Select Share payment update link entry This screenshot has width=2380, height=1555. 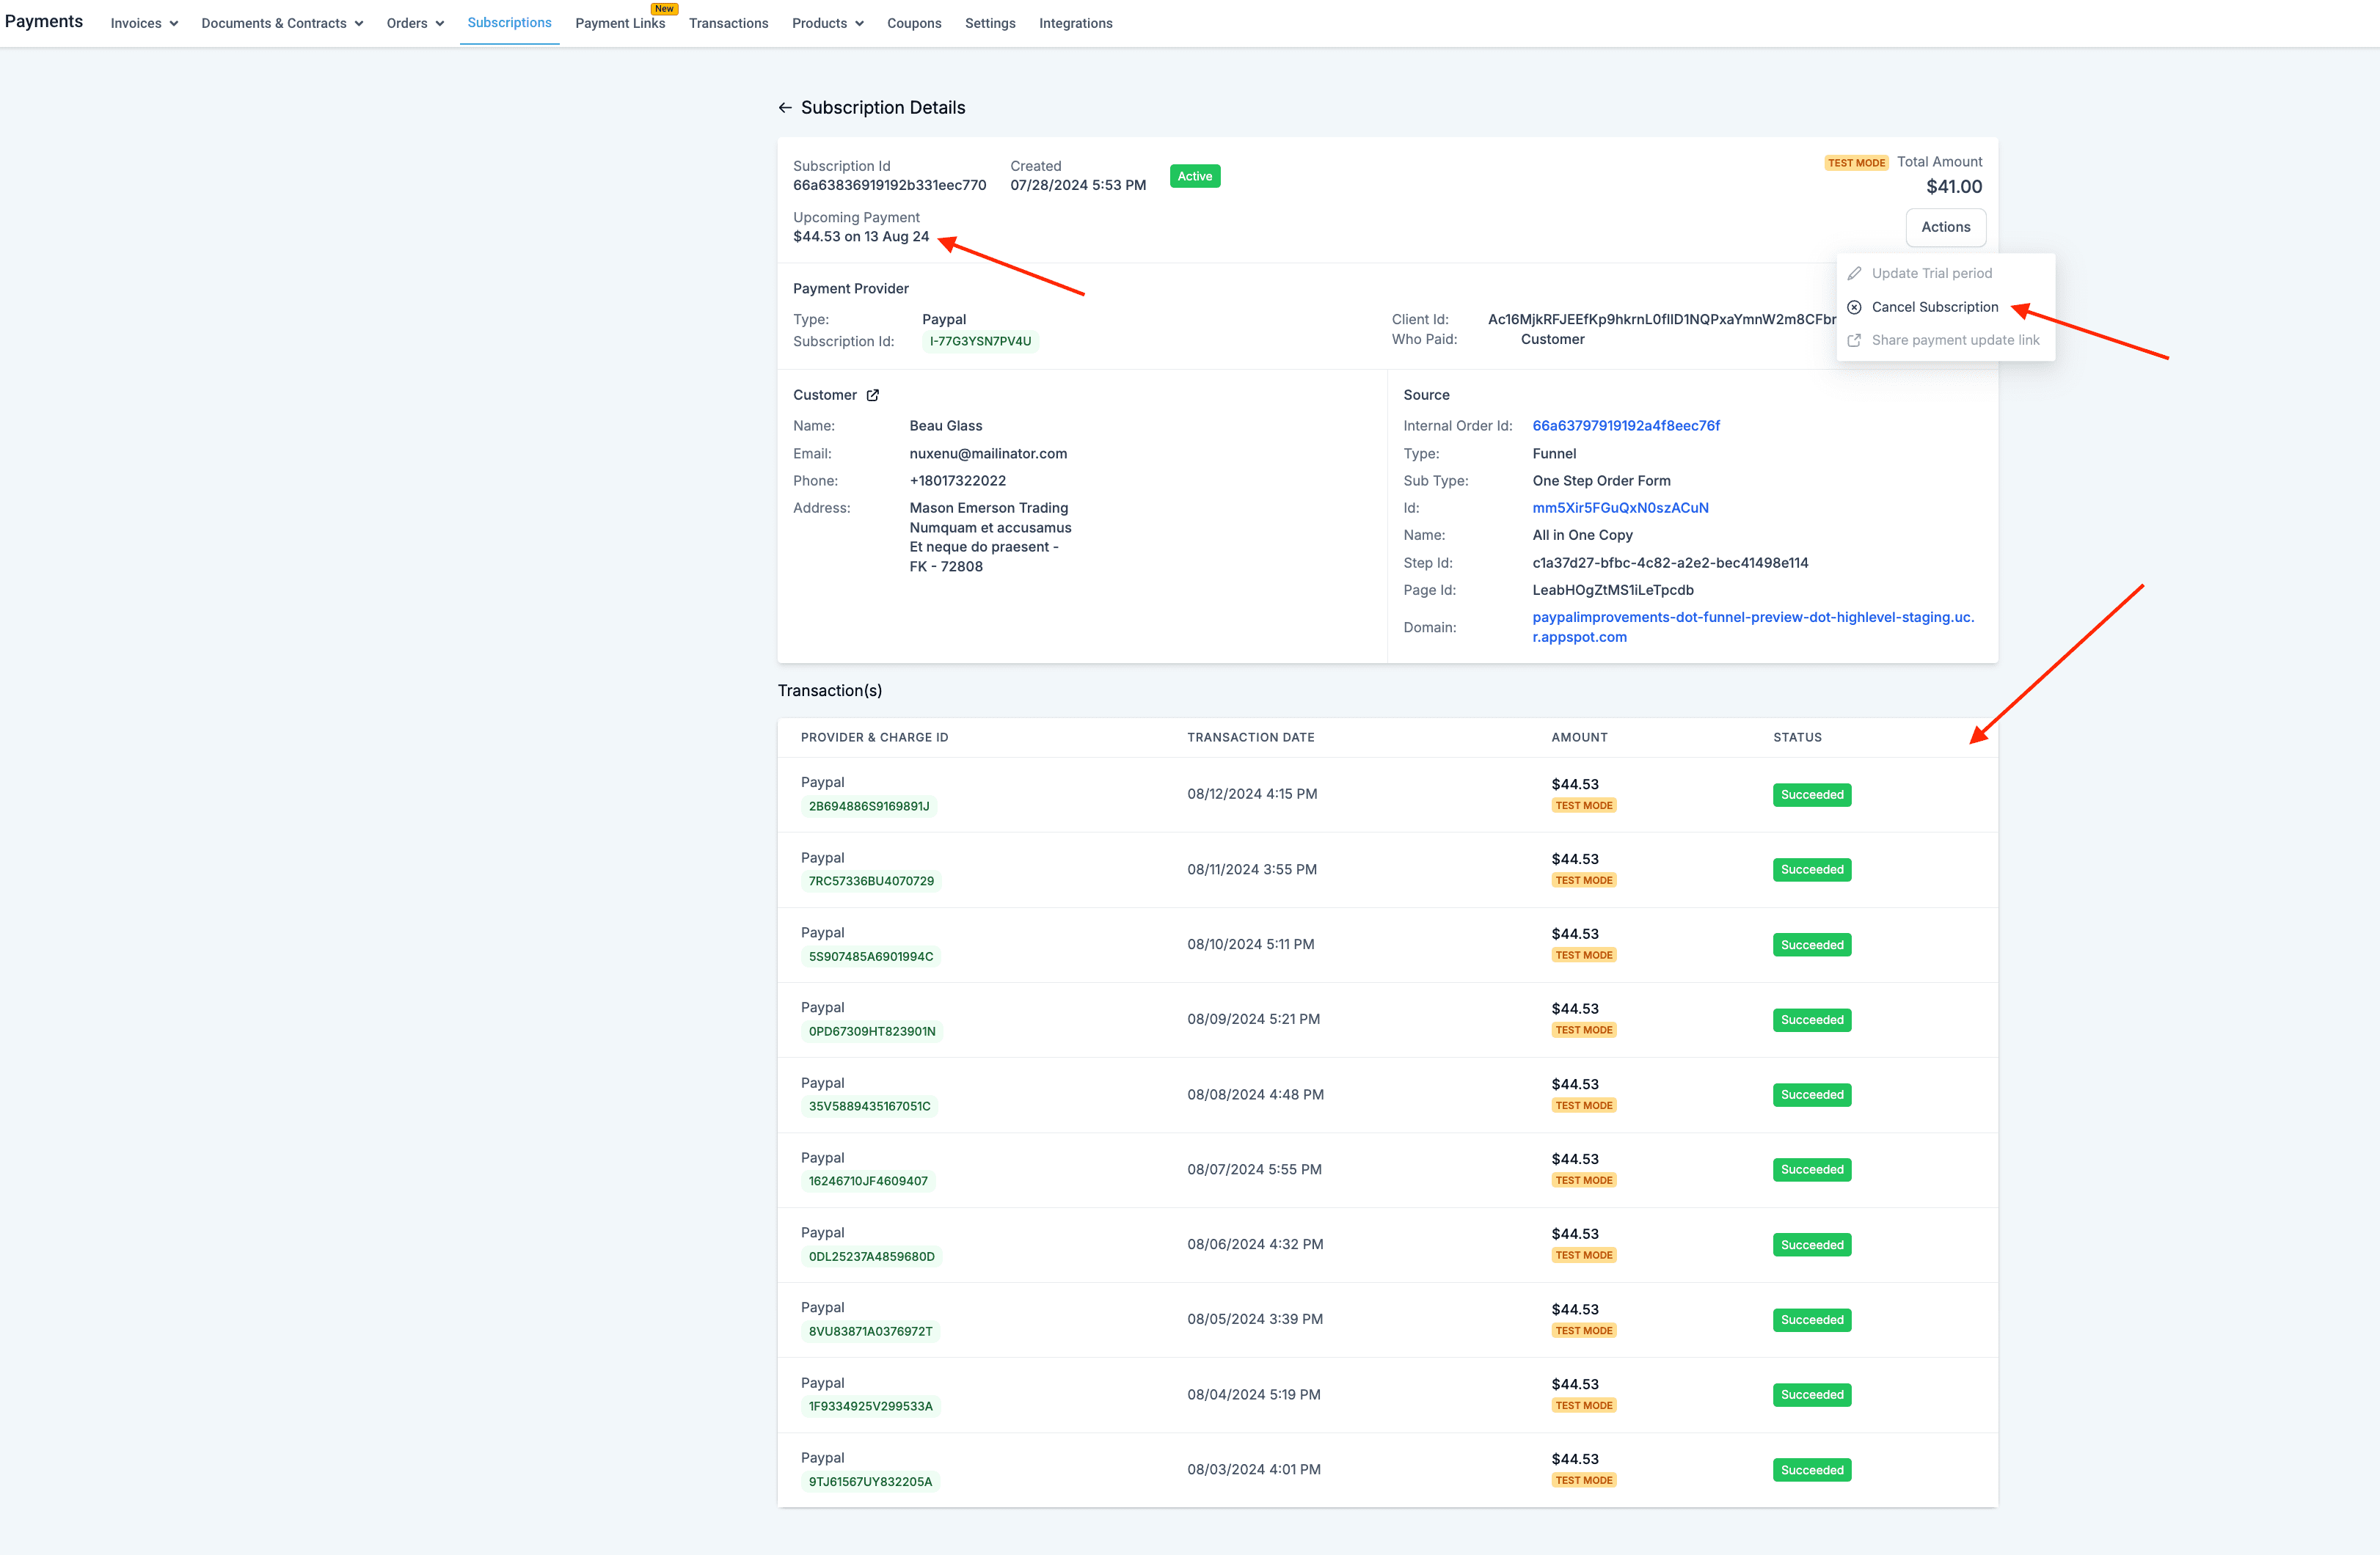tap(1945, 340)
